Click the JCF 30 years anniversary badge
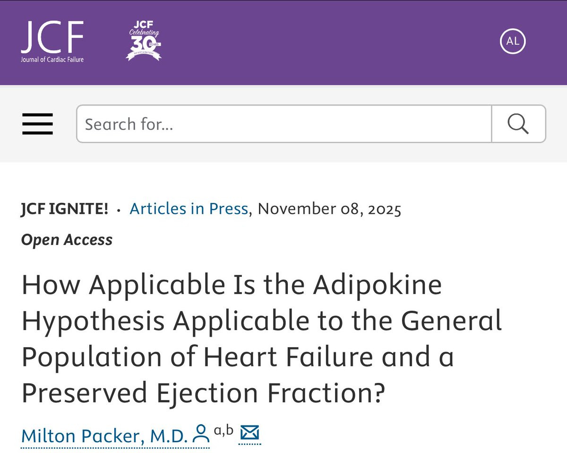The height and width of the screenshot is (453, 567). 144,41
